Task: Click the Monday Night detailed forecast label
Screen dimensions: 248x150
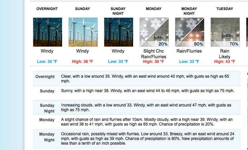Action: tap(47, 137)
